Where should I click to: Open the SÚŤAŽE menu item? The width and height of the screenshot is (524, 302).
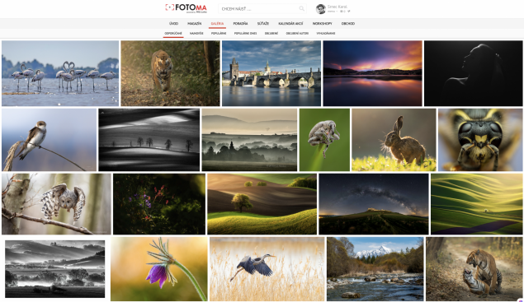(263, 24)
